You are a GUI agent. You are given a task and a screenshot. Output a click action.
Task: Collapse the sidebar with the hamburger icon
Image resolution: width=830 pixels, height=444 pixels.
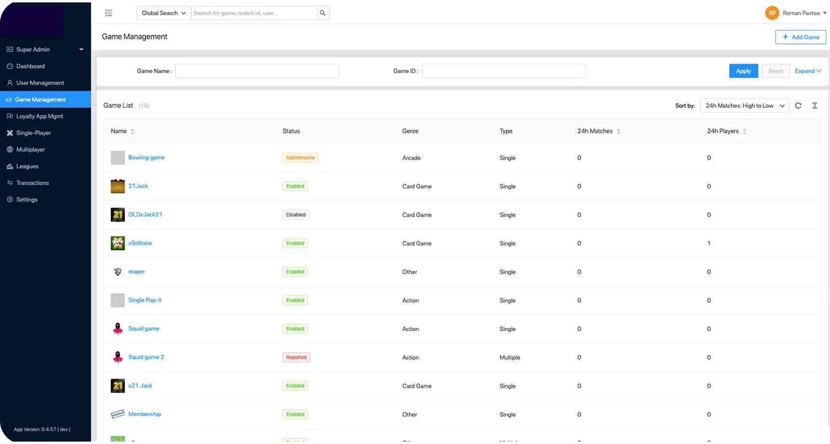pyautogui.click(x=108, y=13)
